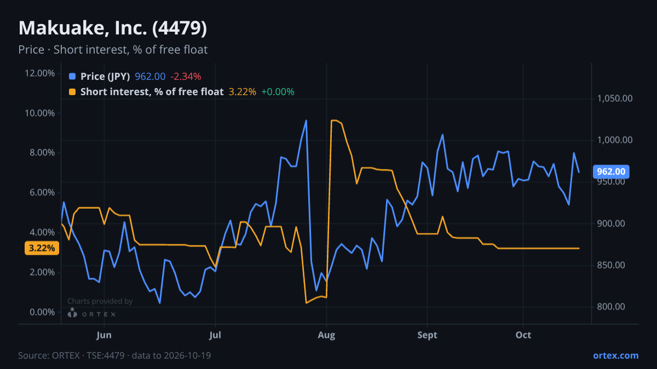Click the 8.00% left axis label
This screenshot has height=369, width=657.
pyautogui.click(x=42, y=153)
